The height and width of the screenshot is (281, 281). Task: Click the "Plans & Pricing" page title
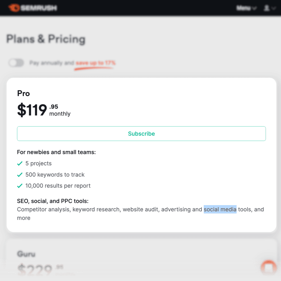point(46,39)
